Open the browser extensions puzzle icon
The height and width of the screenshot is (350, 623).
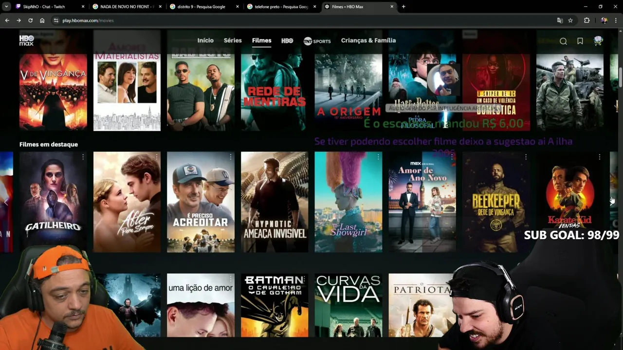coord(586,20)
